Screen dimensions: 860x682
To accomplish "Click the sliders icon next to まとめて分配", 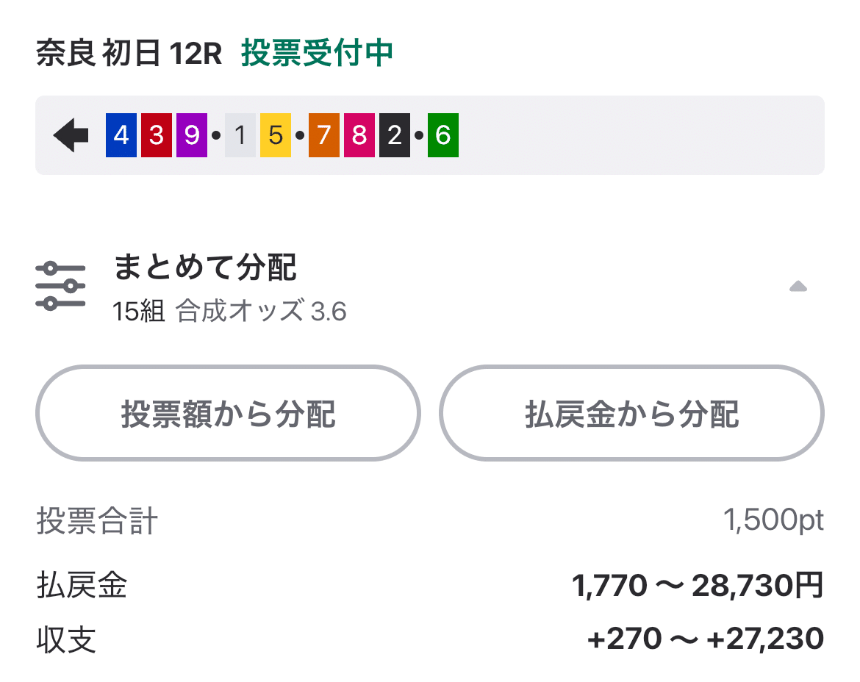I will [x=60, y=284].
